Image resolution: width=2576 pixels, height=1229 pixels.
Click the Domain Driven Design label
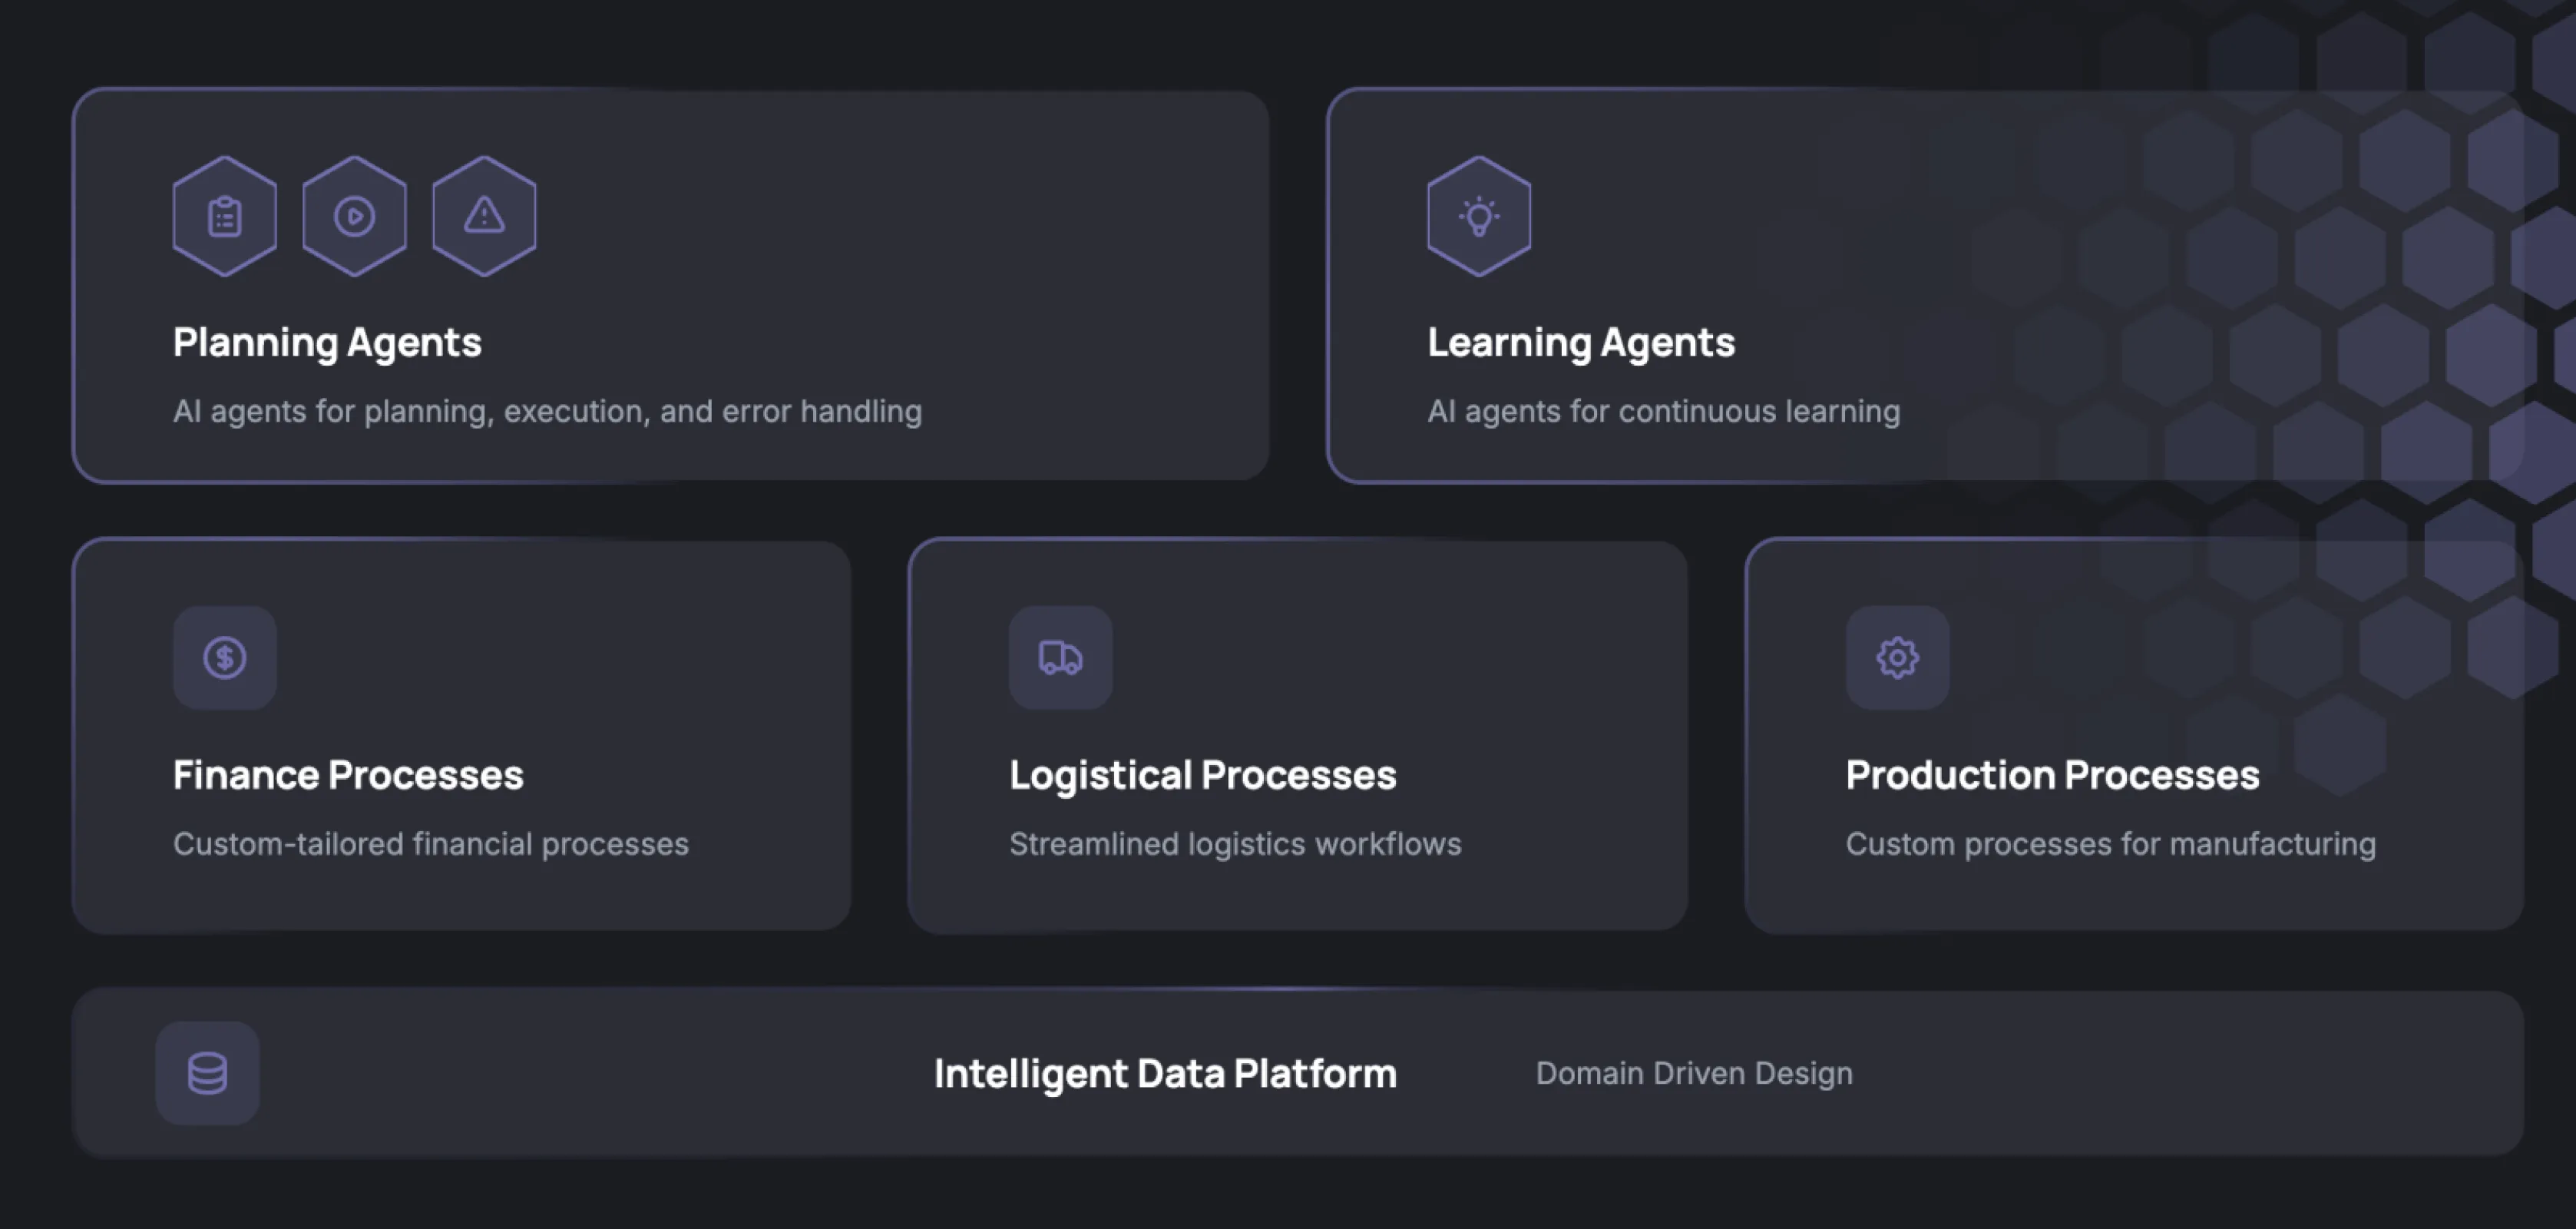click(1694, 1073)
